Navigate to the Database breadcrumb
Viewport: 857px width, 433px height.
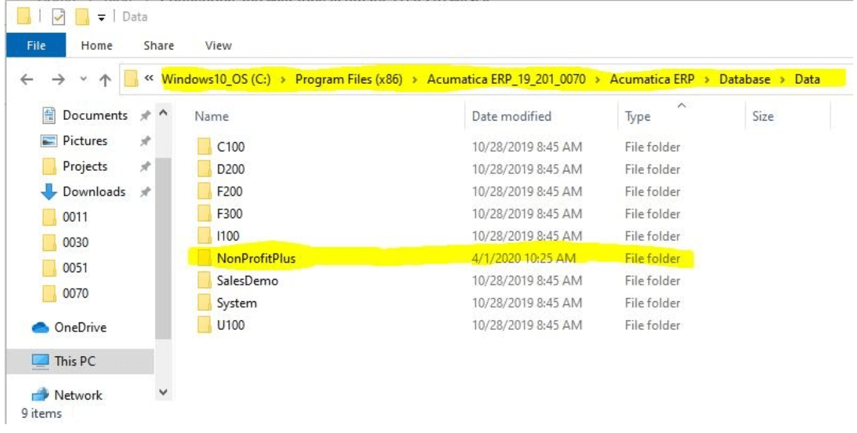[x=744, y=79]
